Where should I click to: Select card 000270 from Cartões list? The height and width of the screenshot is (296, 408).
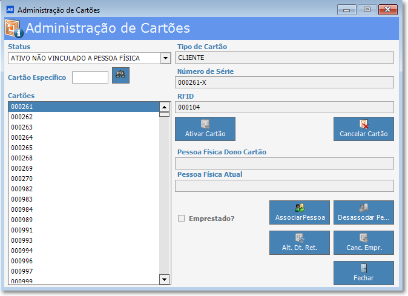click(x=84, y=179)
